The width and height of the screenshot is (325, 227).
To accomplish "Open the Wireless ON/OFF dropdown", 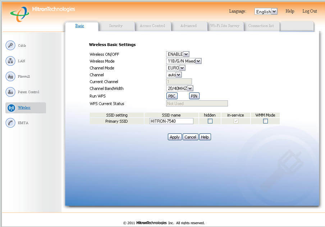I will [x=178, y=54].
